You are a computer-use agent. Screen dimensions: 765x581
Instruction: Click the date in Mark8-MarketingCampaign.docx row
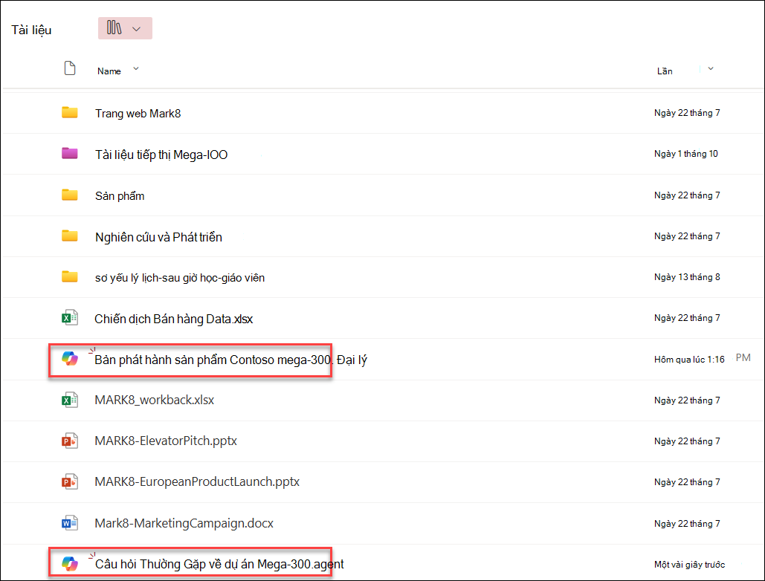[687, 524]
